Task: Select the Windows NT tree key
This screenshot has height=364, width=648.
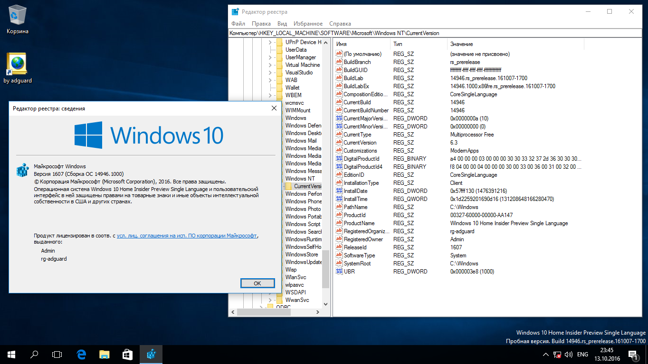Action: pyautogui.click(x=300, y=179)
